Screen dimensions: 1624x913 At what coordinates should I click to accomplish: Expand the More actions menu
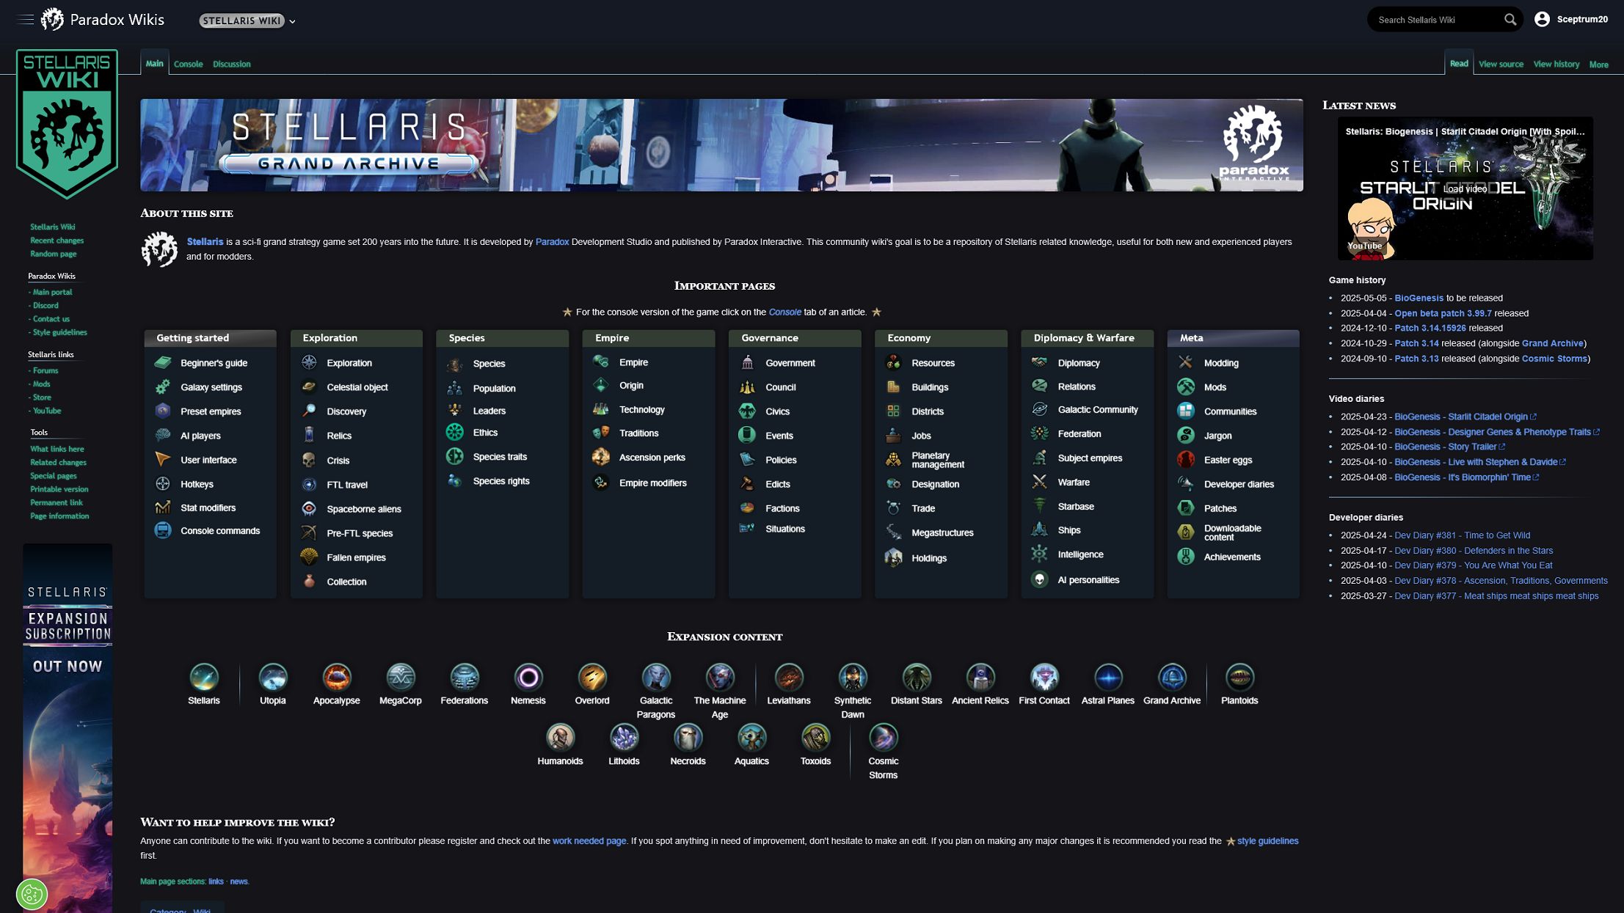[x=1598, y=65]
